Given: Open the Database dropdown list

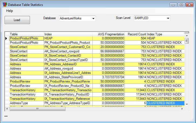Looking at the screenshot, I should point(93,19).
